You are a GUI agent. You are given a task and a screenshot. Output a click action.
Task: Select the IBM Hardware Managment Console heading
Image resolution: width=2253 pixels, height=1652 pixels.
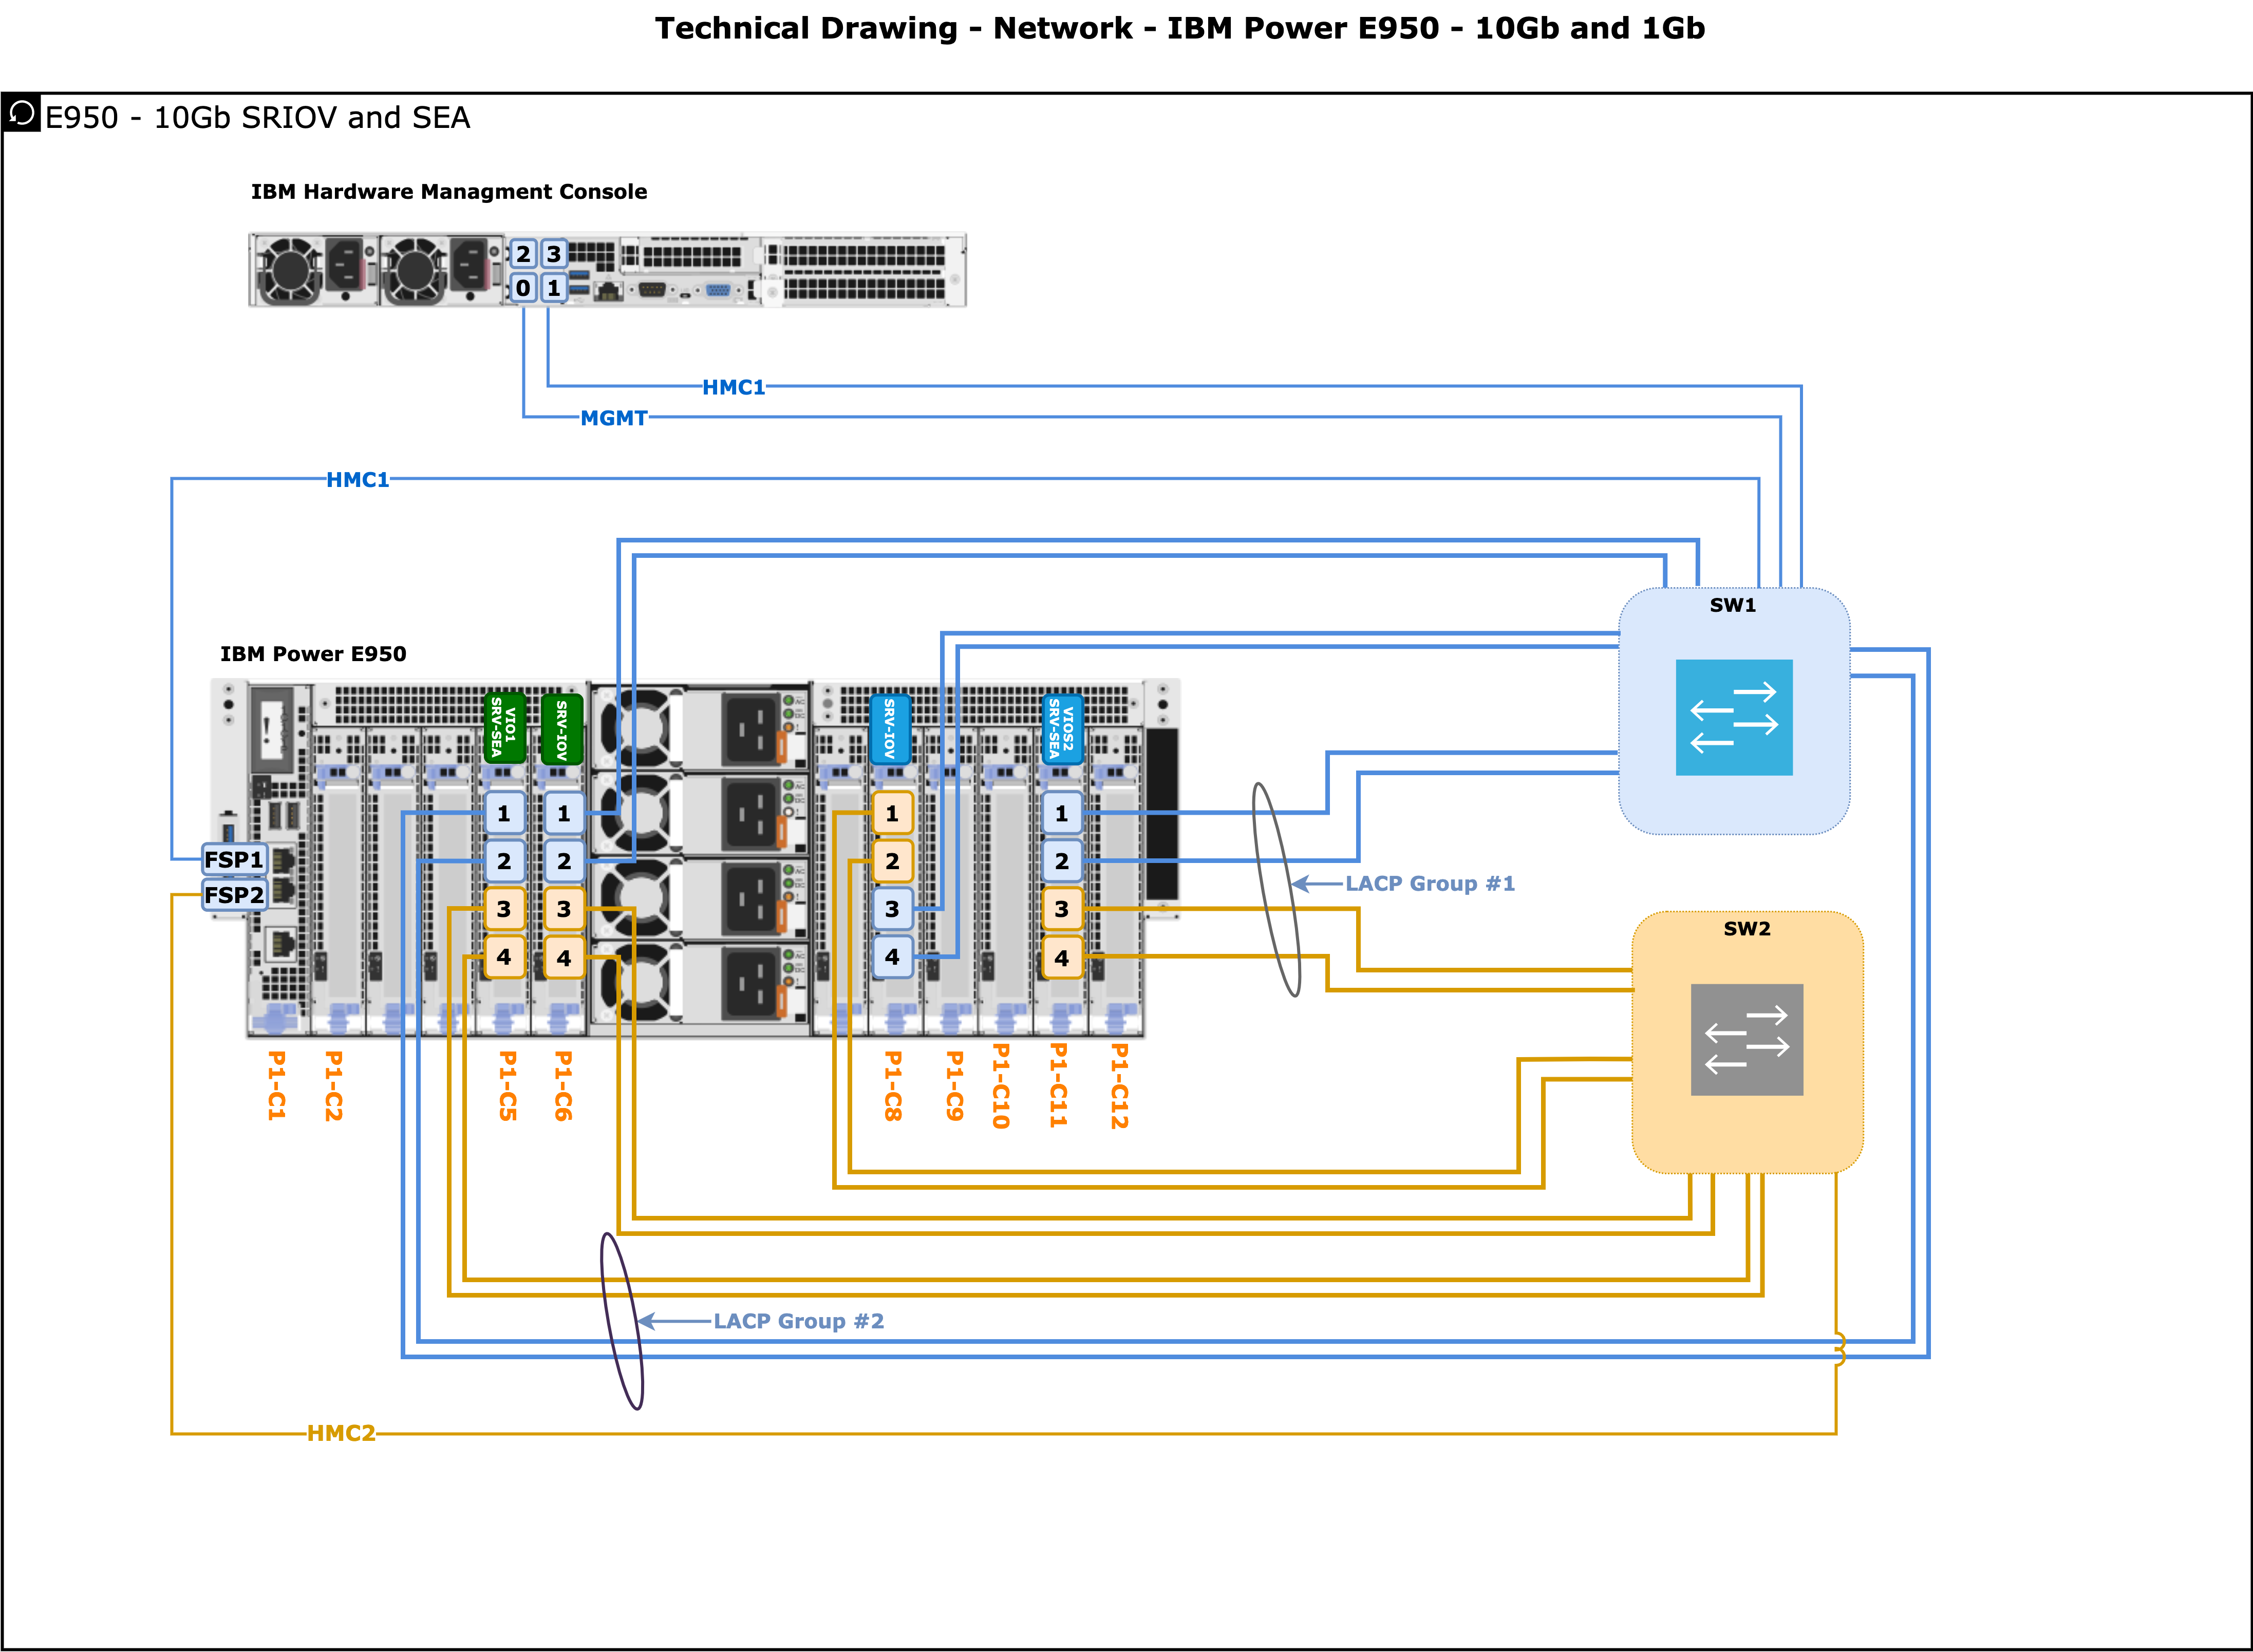coord(449,191)
